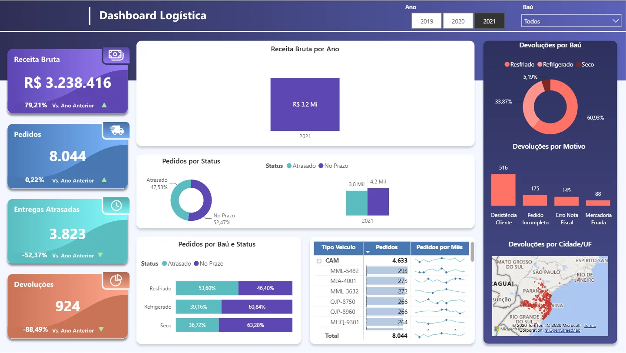Select the MHQ-9301 vehicle row

coord(391,322)
